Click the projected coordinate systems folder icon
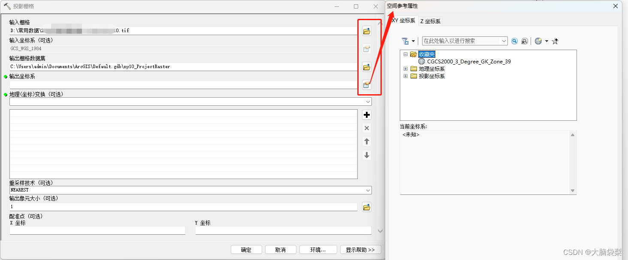Screen dimensions: 628x260 coord(414,76)
